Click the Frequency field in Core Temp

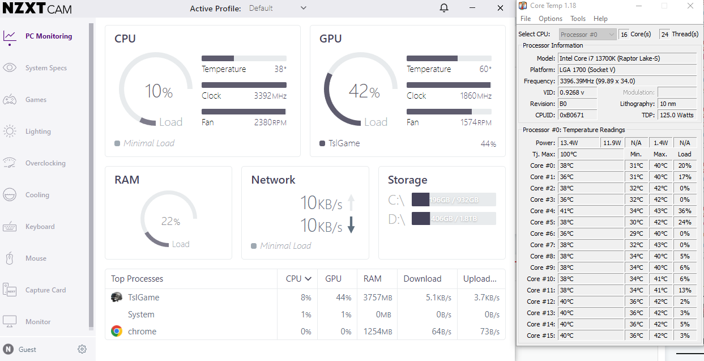coord(628,81)
